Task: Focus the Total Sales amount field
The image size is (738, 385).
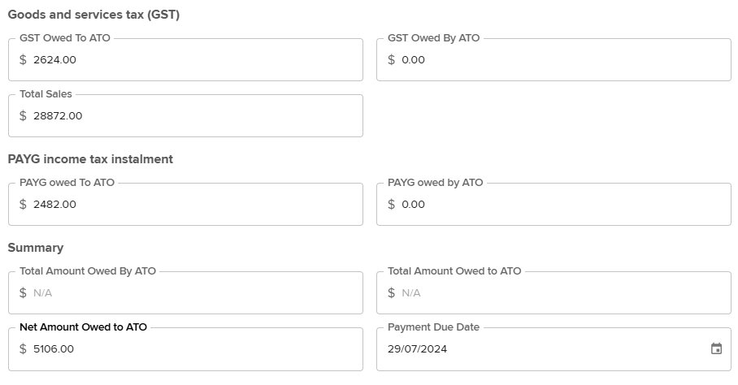Action: (x=185, y=115)
